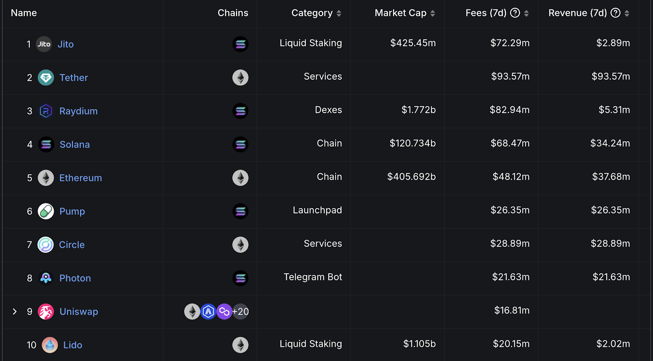Select Jito market cap $425.45m
This screenshot has height=361, width=653.
413,43
